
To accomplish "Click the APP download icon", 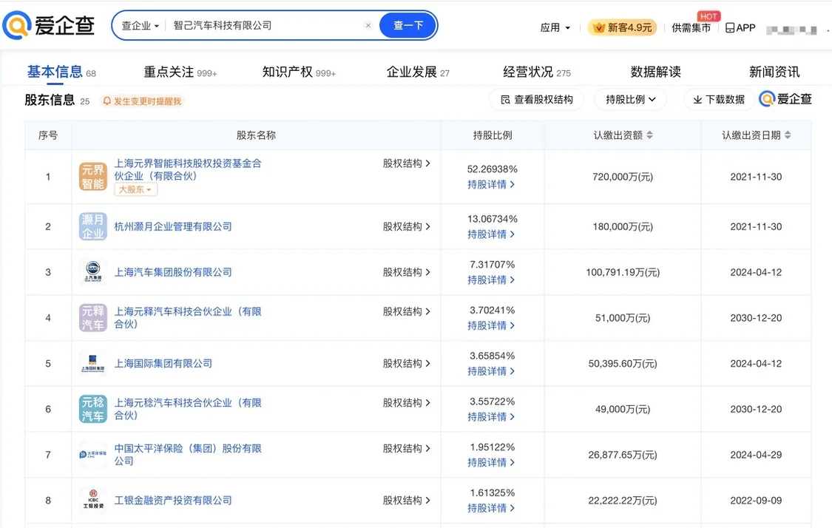I will pyautogui.click(x=740, y=27).
